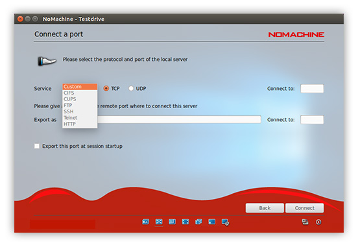This screenshot has width=358, height=245.
Task: Click the two-computers connection icon
Action: 305,222
